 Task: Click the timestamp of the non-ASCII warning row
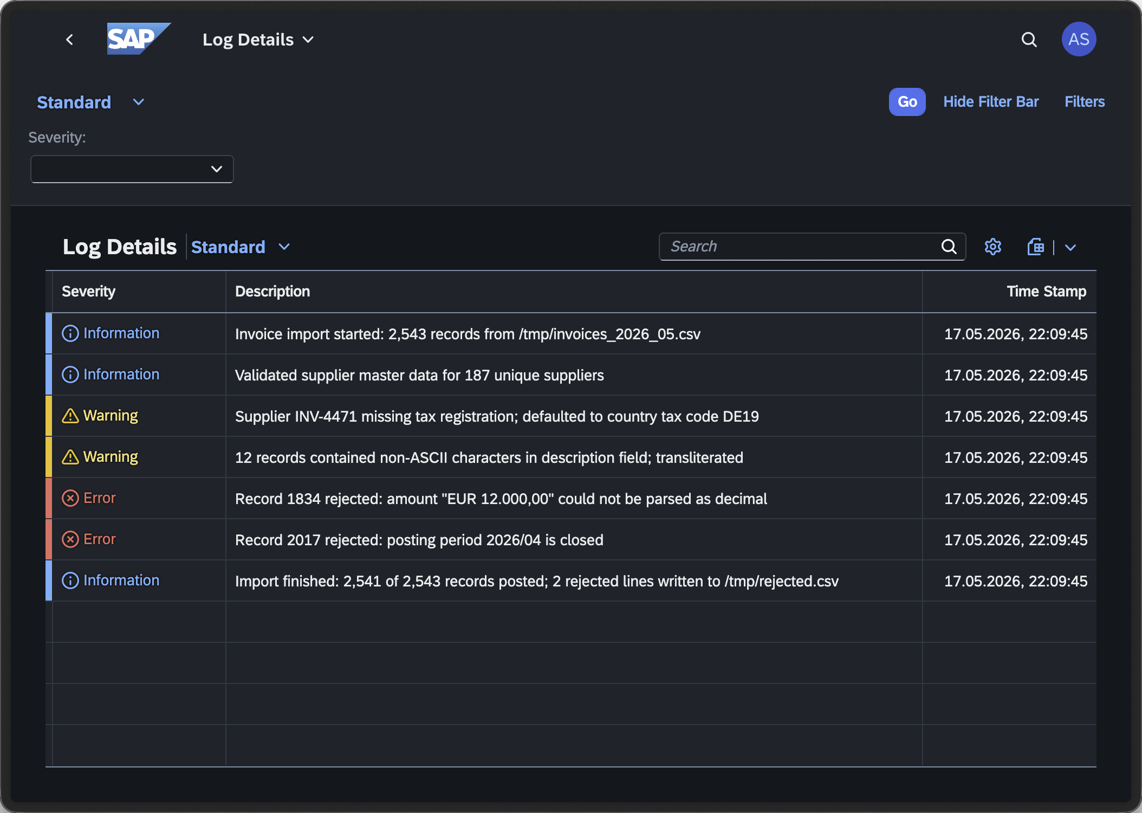1015,457
